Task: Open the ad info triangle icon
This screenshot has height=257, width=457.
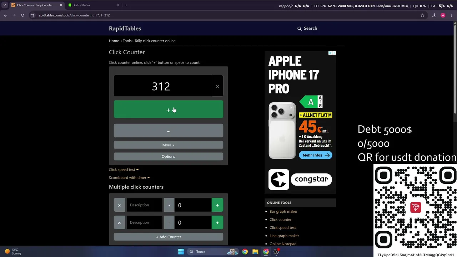Action: [x=330, y=53]
